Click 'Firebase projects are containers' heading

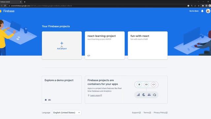[103, 82]
